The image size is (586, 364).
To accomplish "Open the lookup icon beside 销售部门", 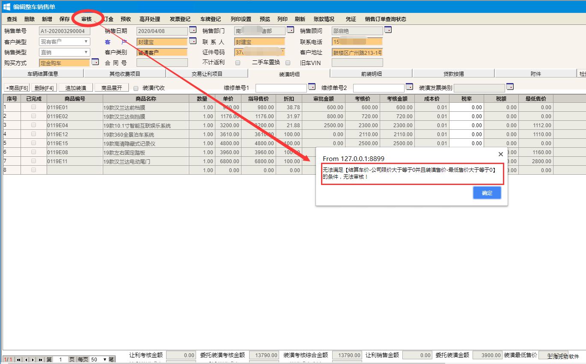I will tap(290, 30).
